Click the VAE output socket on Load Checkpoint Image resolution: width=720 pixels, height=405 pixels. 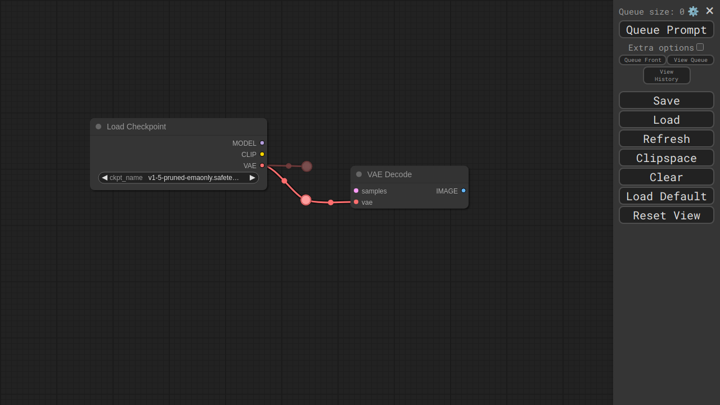[262, 165]
